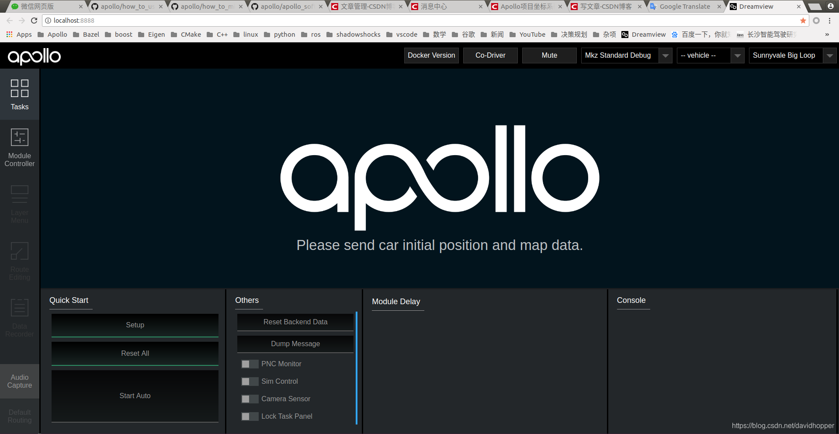This screenshot has height=434, width=839.
Task: Toggle the PNC Monitor switch
Action: pos(250,364)
